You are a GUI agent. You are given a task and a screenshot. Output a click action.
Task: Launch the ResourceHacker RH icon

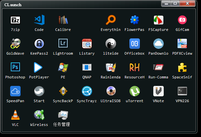pyautogui.click(x=134, y=67)
